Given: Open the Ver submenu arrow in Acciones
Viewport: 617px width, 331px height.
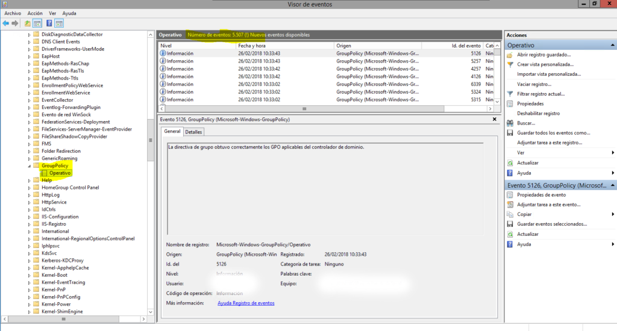Looking at the screenshot, I should tap(613, 153).
